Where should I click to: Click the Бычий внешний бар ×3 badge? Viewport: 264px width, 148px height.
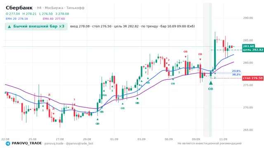[x=36, y=26]
